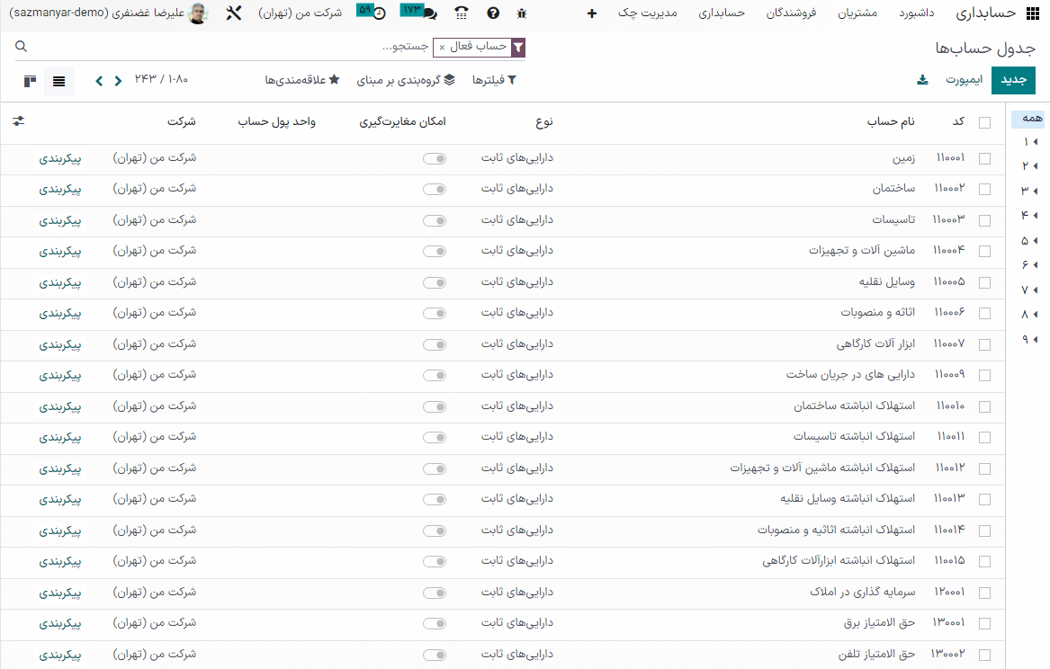Enable reconciliation toggle for زمین account
The height and width of the screenshot is (669, 1050).
[x=435, y=158]
